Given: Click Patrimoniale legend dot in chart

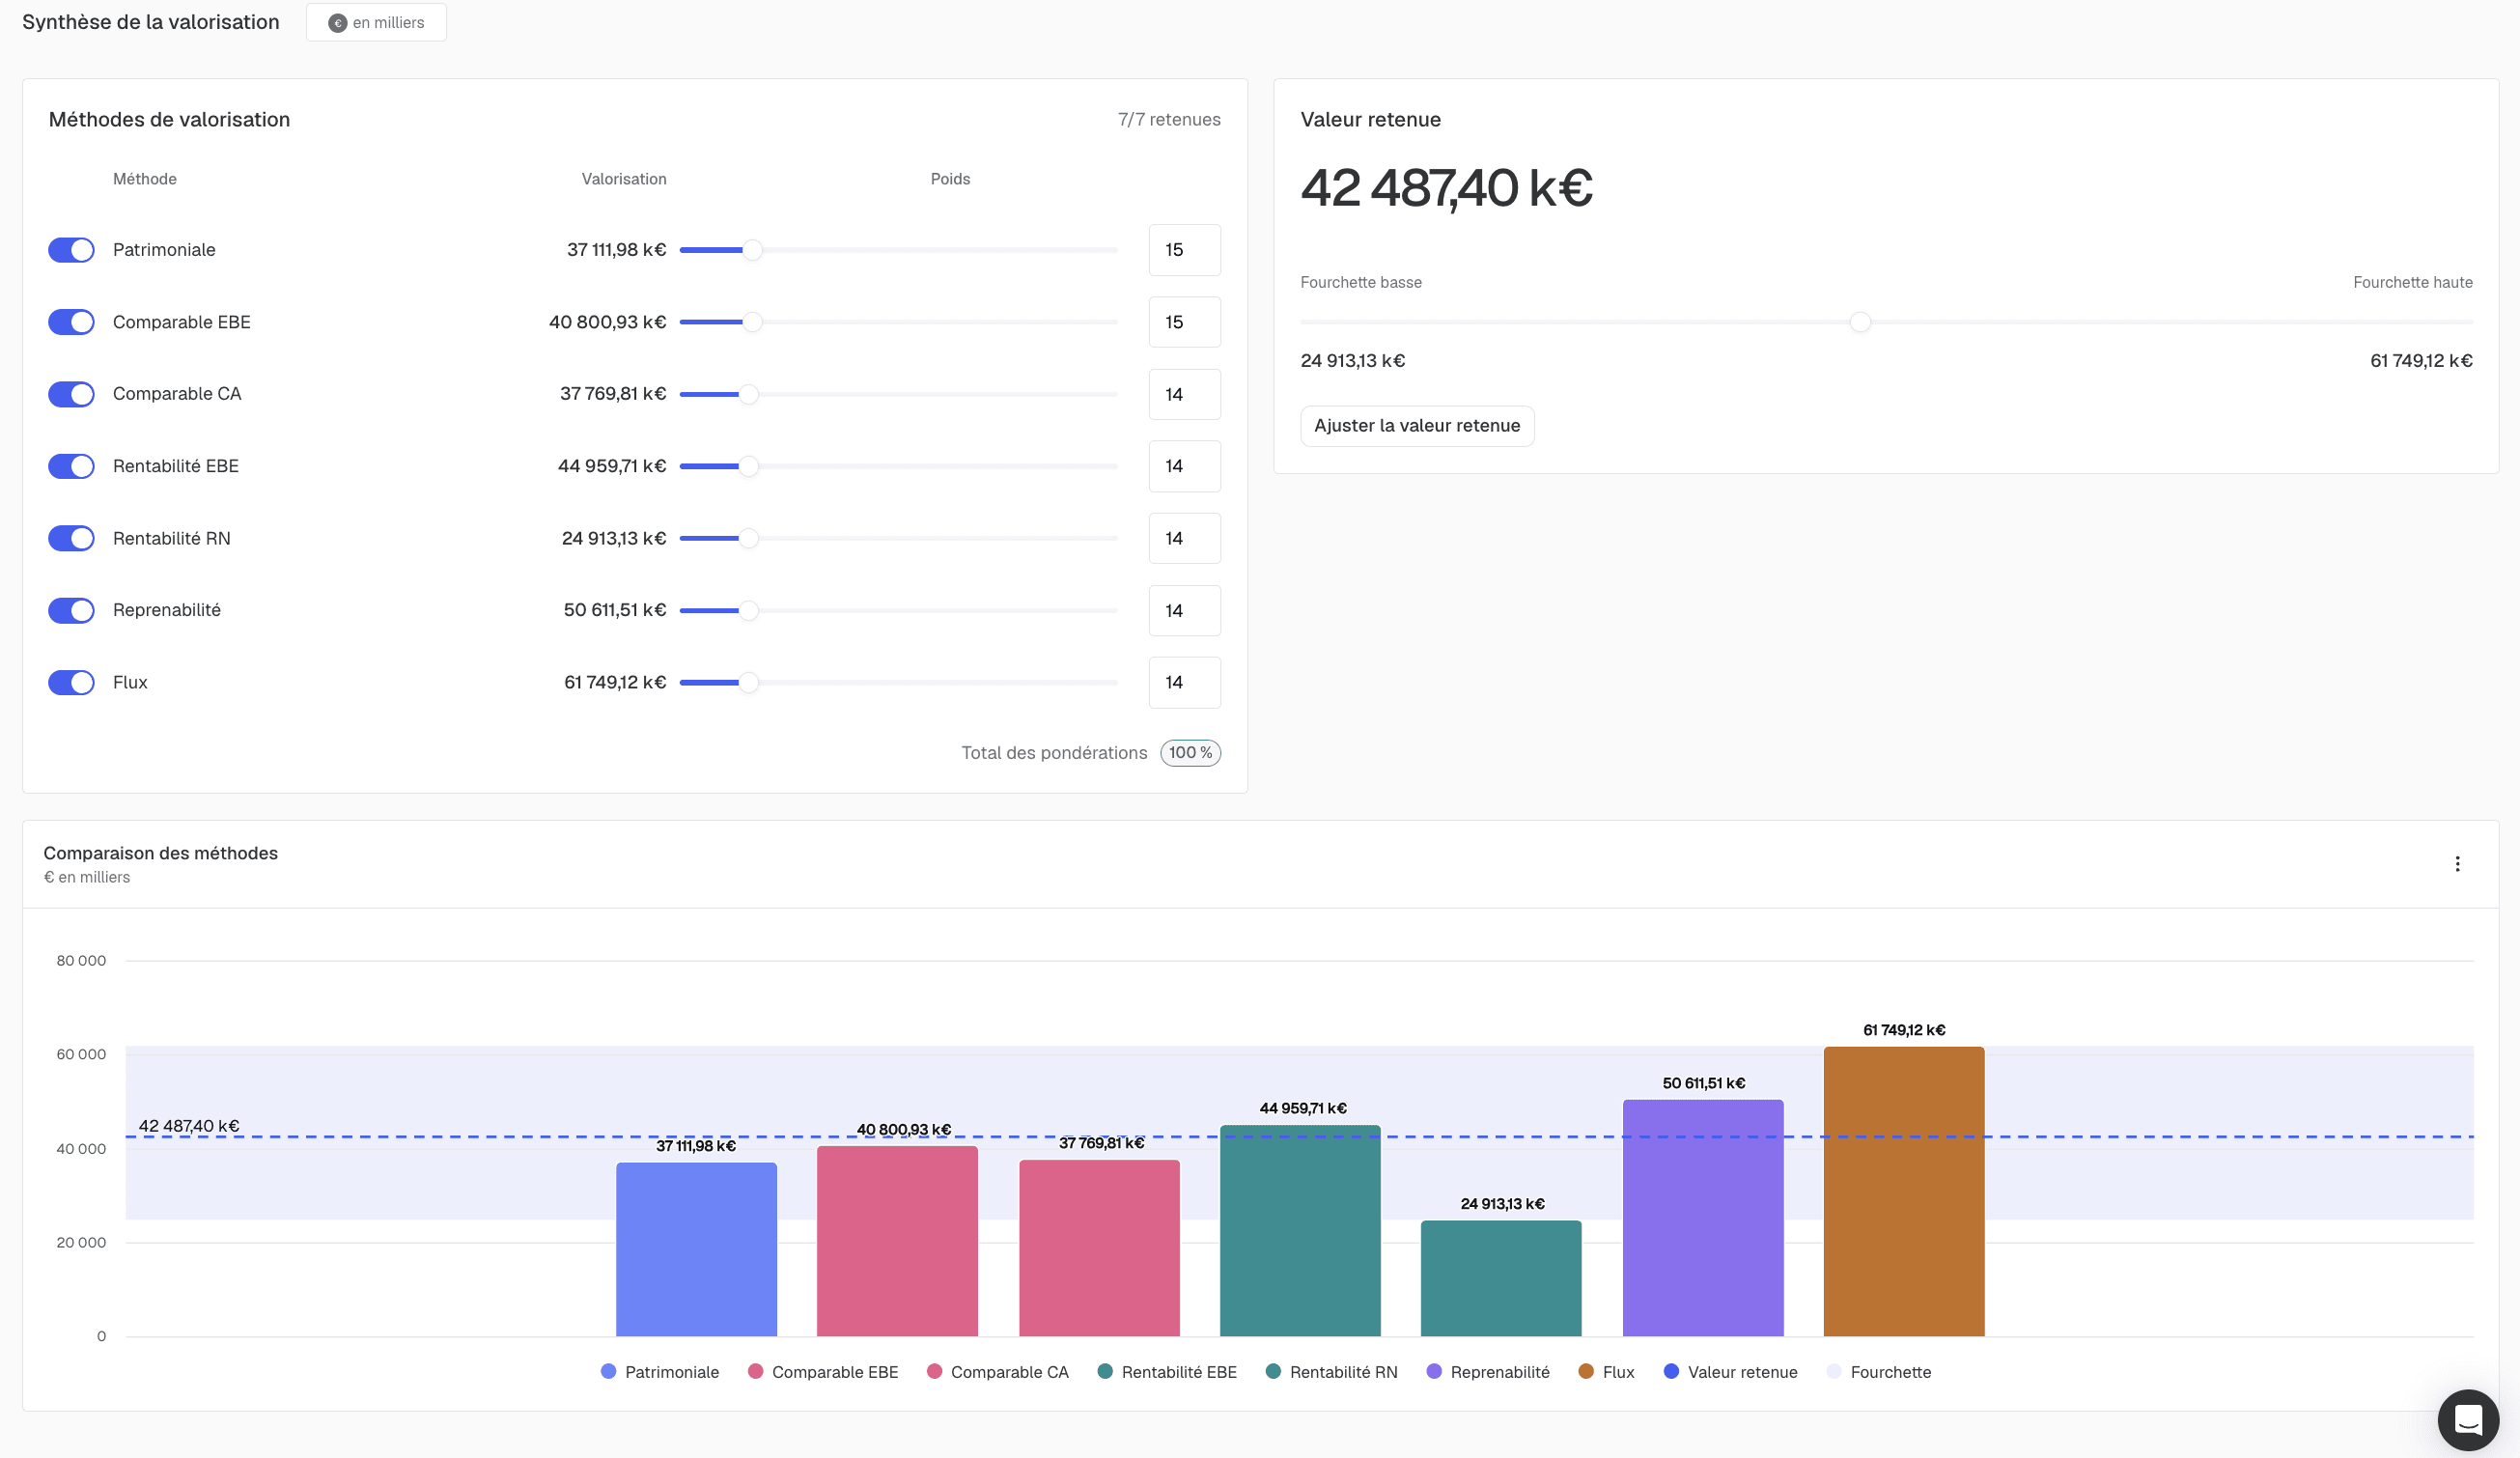Looking at the screenshot, I should point(608,1372).
